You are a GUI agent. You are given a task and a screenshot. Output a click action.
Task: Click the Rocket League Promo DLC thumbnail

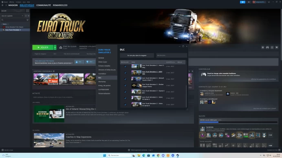click(x=137, y=86)
